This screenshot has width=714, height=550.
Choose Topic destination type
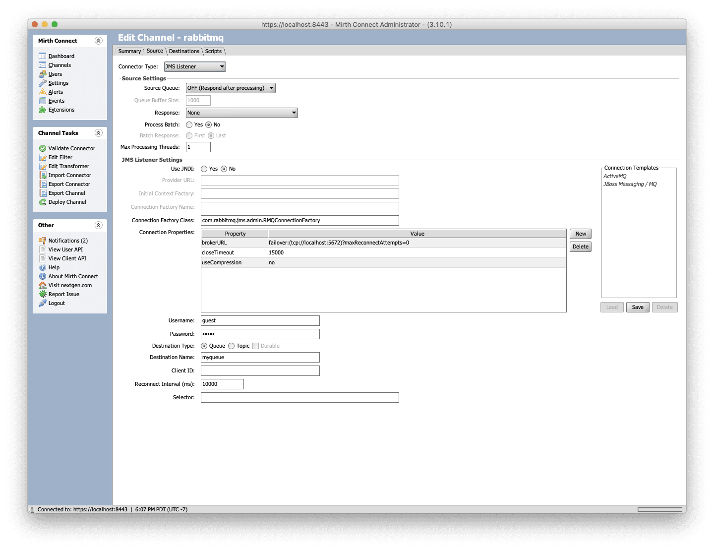[x=231, y=346]
